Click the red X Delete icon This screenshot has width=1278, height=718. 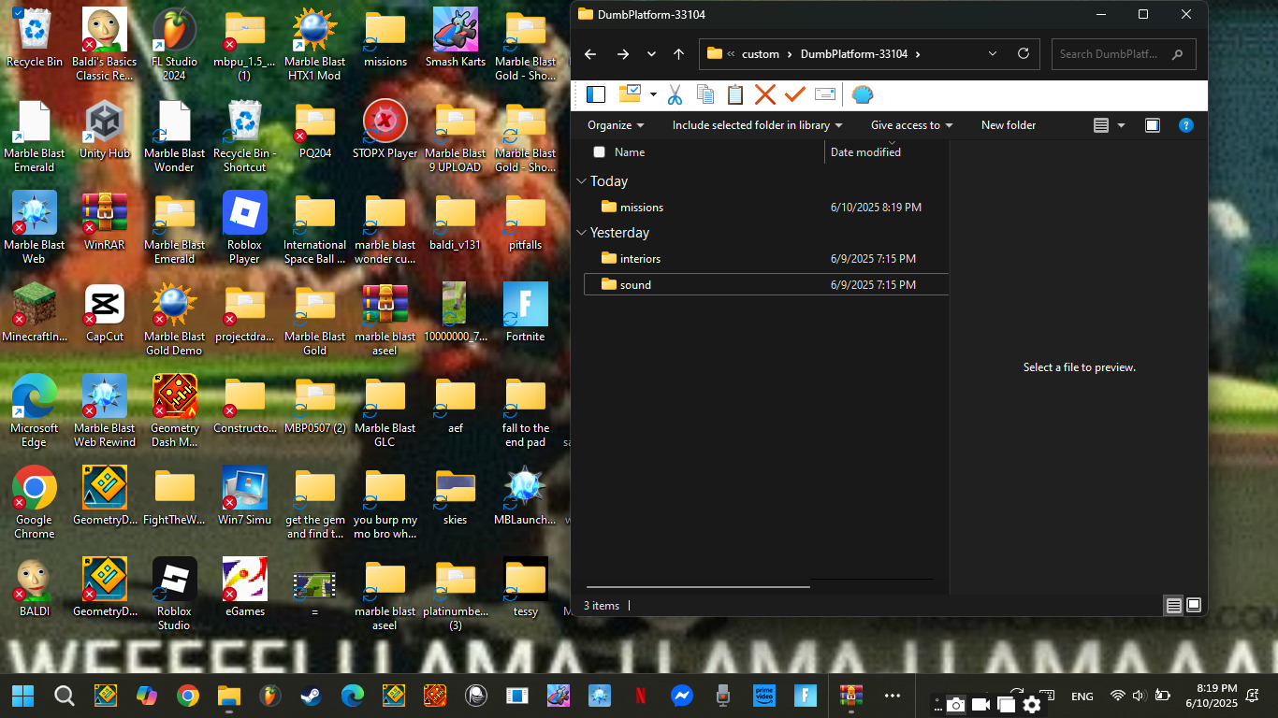pyautogui.click(x=765, y=94)
